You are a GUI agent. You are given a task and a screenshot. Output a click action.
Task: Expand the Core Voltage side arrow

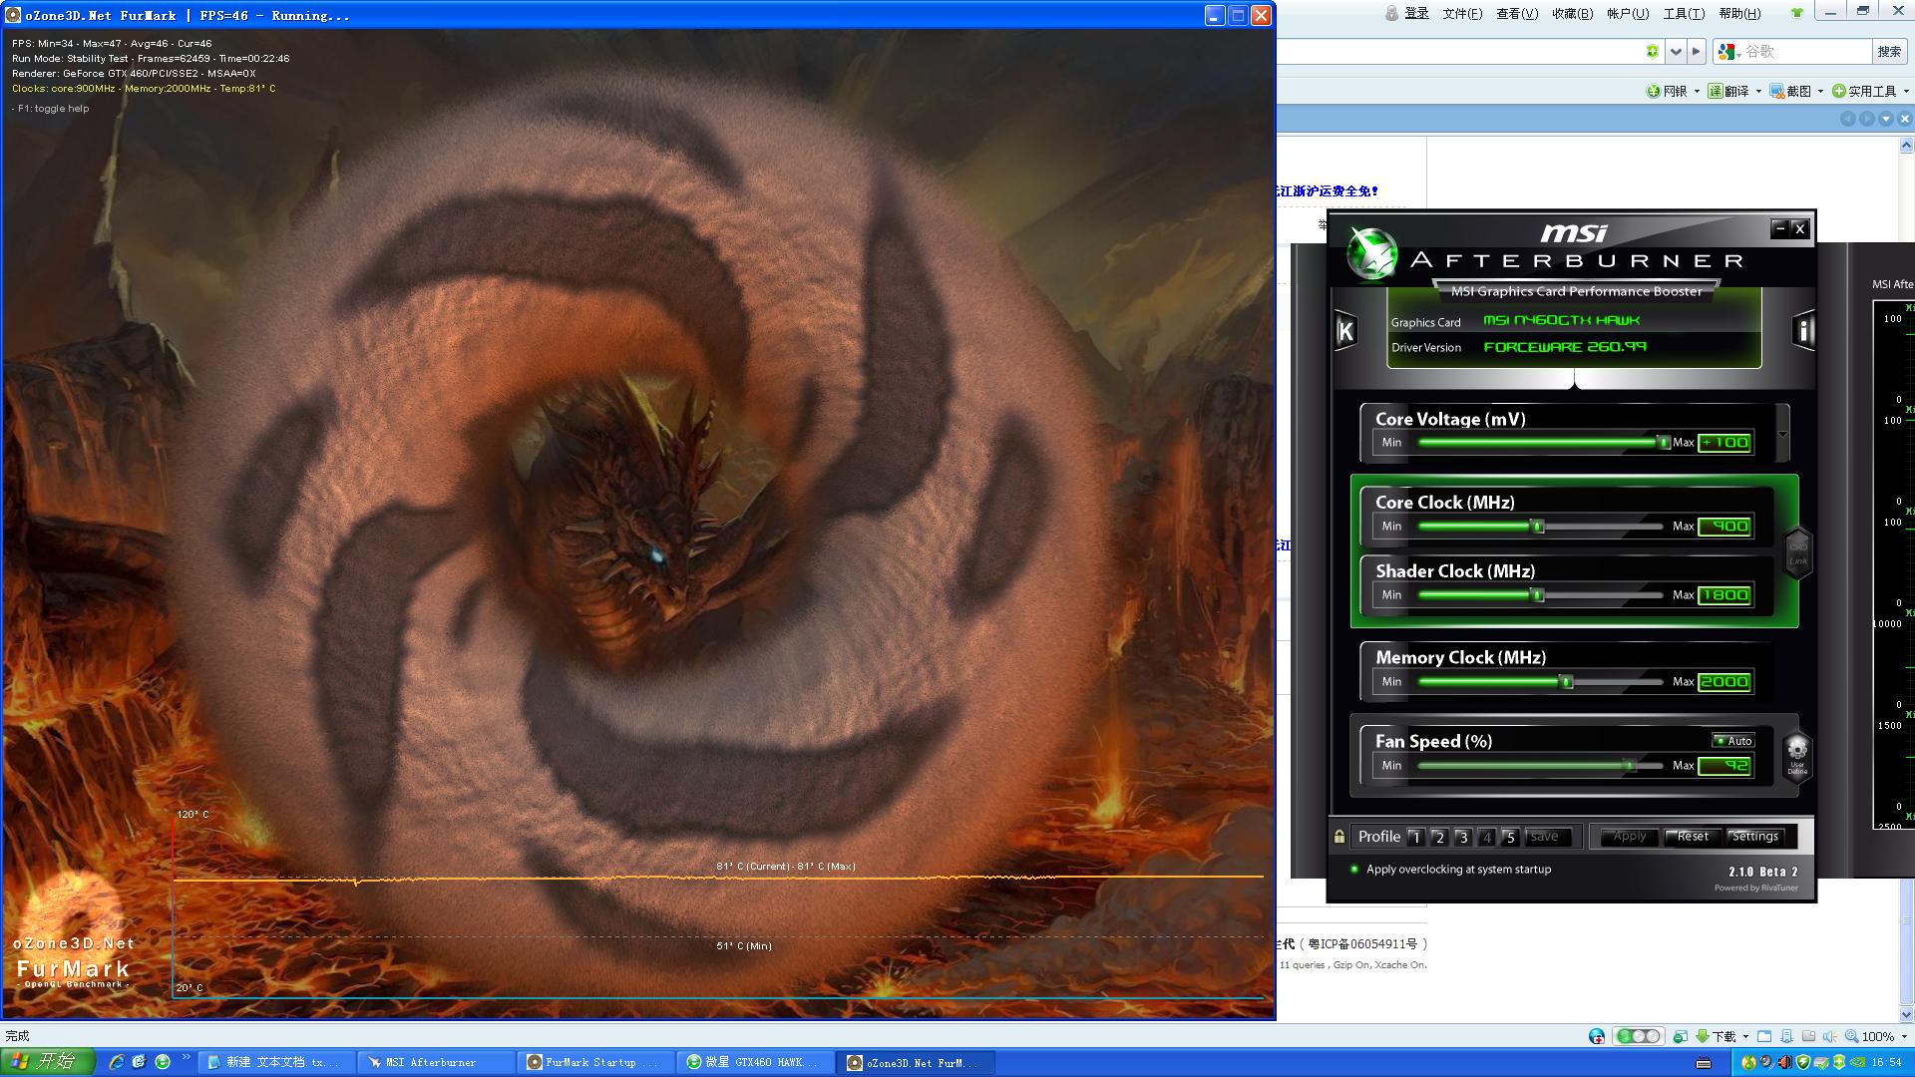(x=1782, y=434)
